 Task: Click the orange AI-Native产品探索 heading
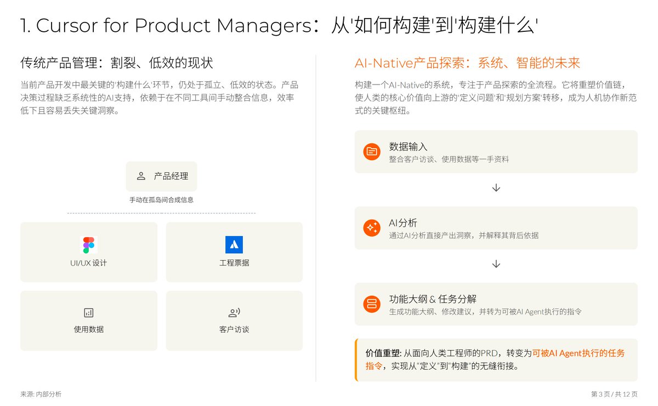coord(467,63)
